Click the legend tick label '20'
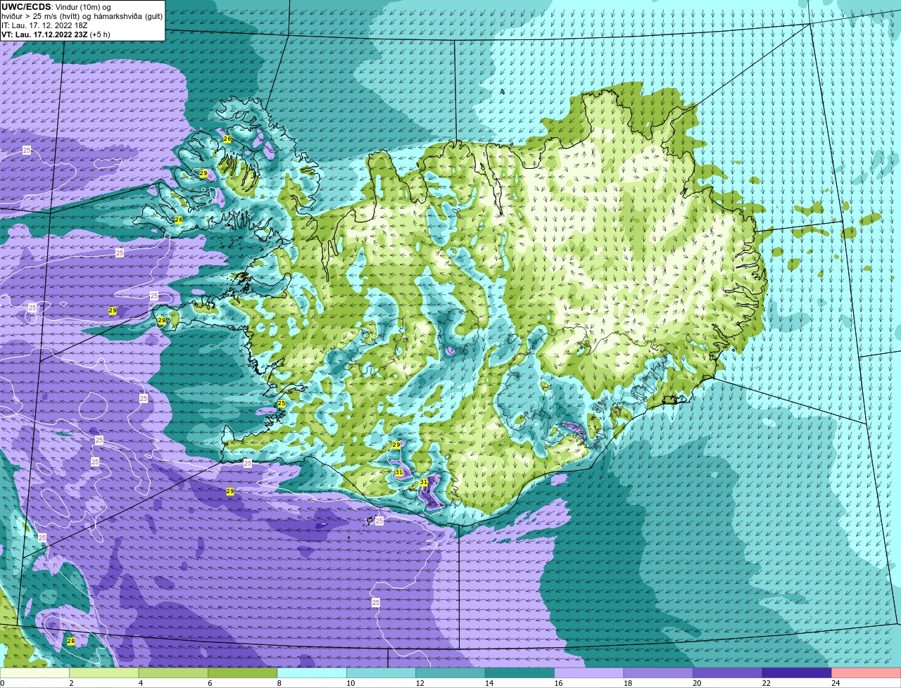The image size is (901, 688). 697,683
